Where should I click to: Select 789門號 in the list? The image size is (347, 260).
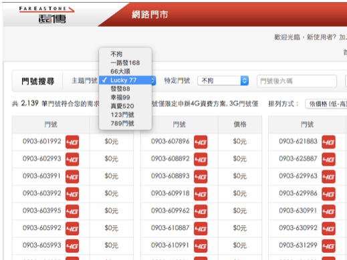[x=126, y=123]
